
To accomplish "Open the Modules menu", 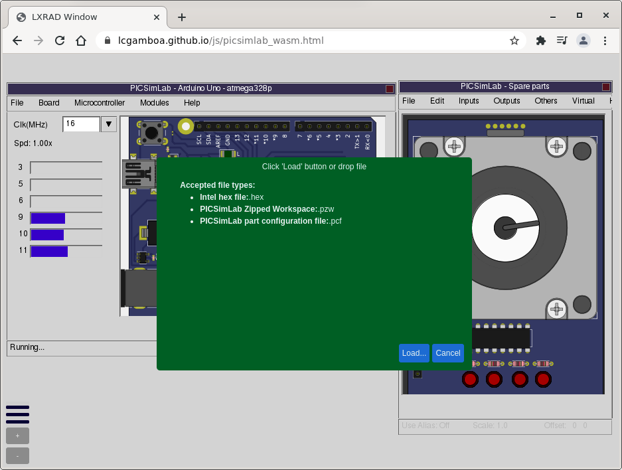I will coord(154,103).
